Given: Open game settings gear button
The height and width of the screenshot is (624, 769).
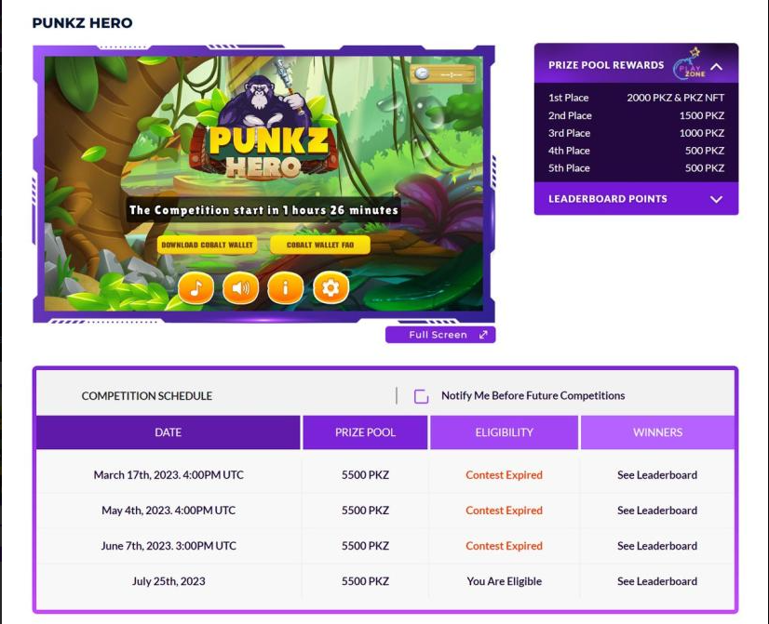Looking at the screenshot, I should [331, 287].
